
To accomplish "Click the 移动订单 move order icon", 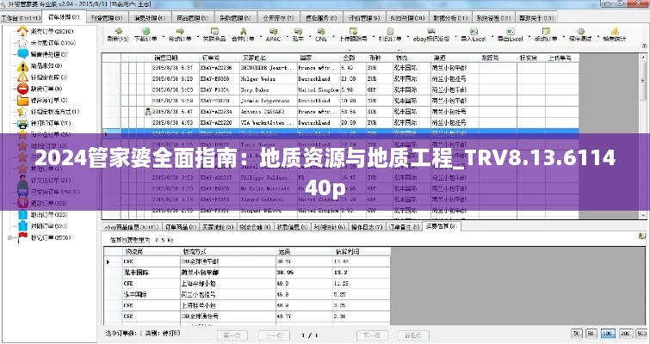I will (x=180, y=31).
